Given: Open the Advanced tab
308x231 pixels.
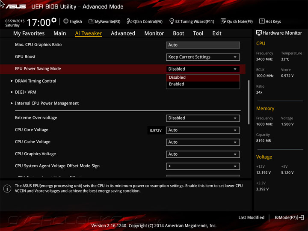Looking at the screenshot, I should click(x=123, y=33).
